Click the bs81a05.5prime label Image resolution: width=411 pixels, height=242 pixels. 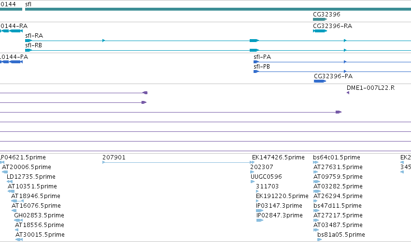(341, 235)
